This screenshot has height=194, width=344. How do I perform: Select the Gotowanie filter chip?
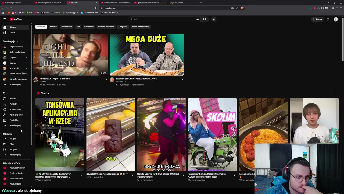pos(89,27)
